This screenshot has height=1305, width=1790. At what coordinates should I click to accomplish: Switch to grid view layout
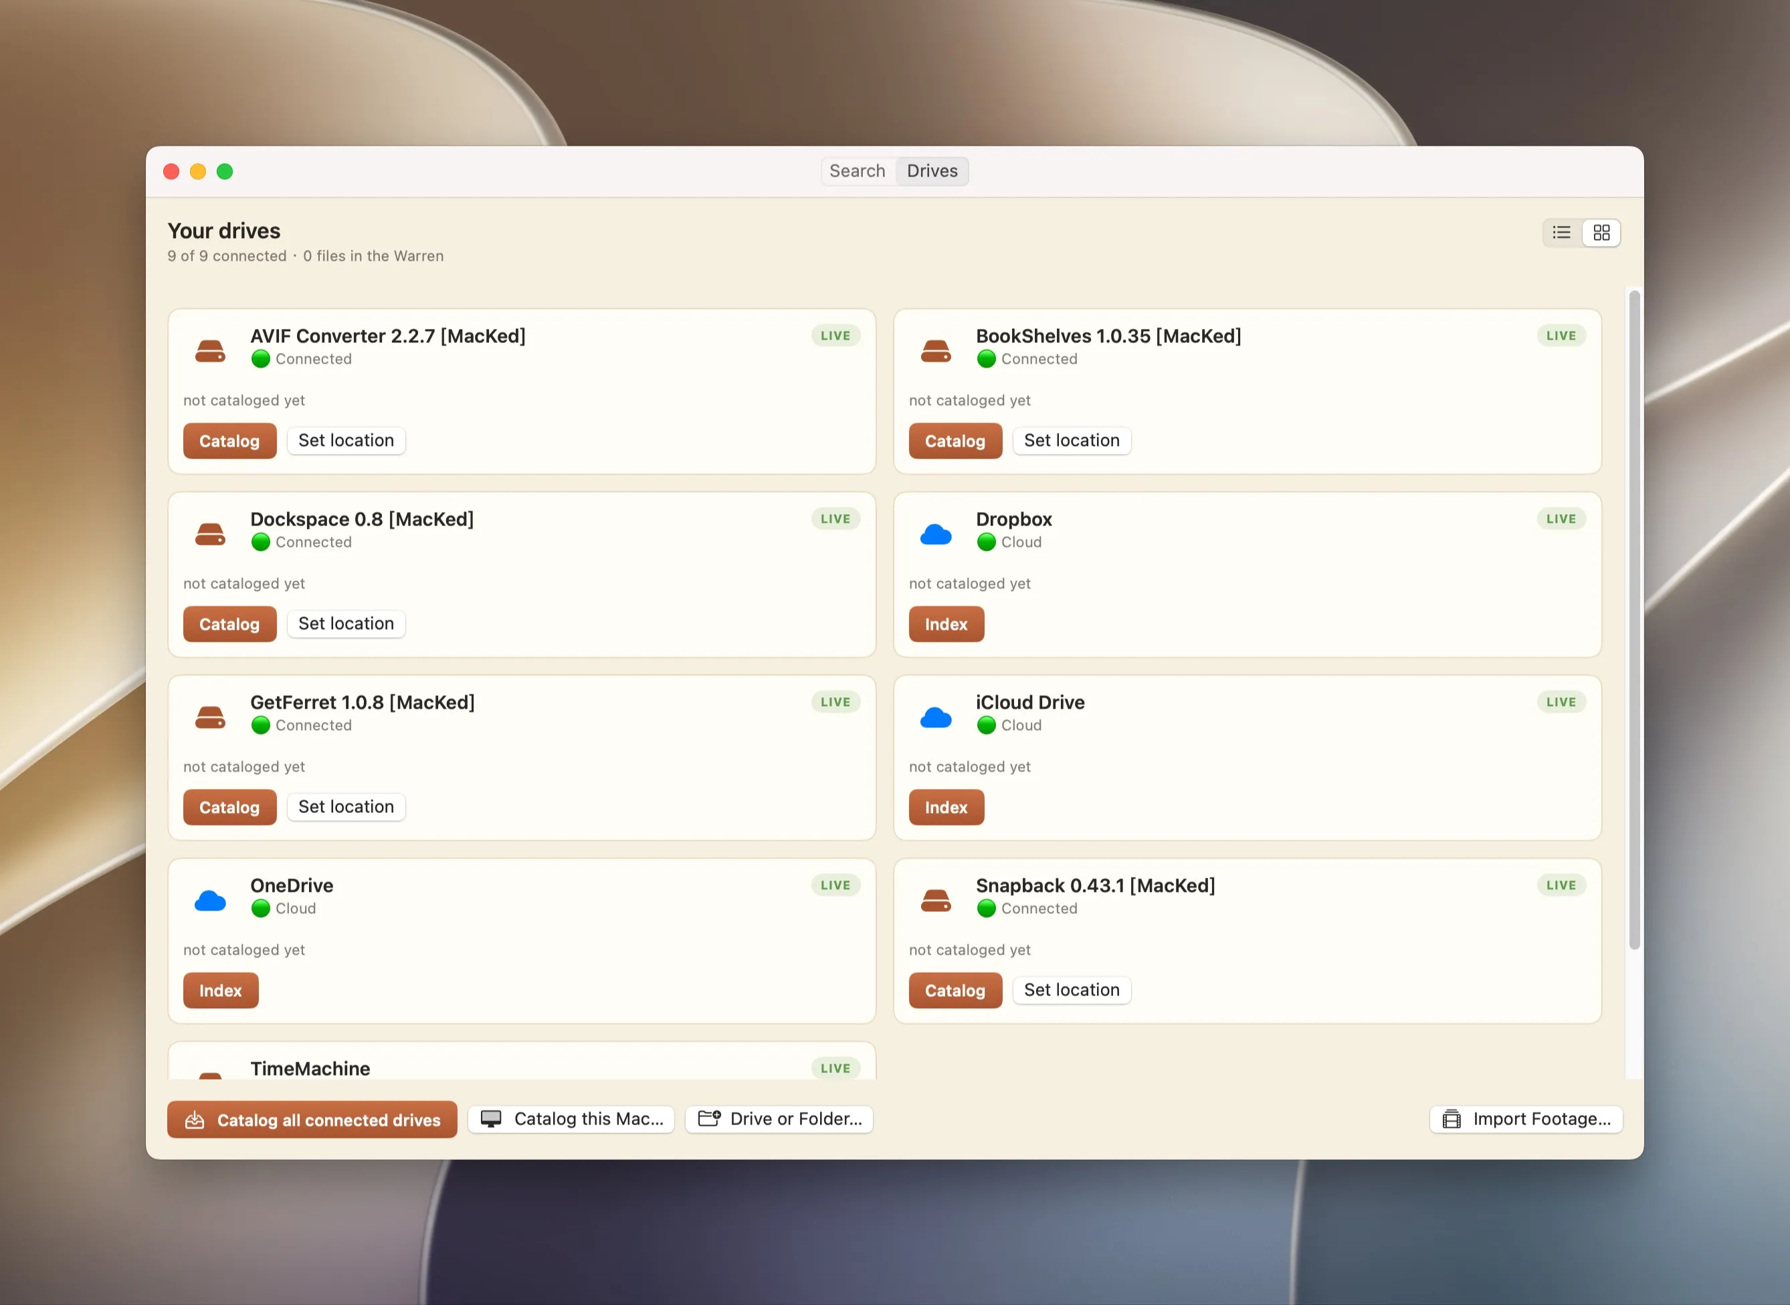[x=1601, y=232]
